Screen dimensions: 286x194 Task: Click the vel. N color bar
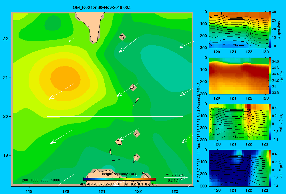point(270,122)
